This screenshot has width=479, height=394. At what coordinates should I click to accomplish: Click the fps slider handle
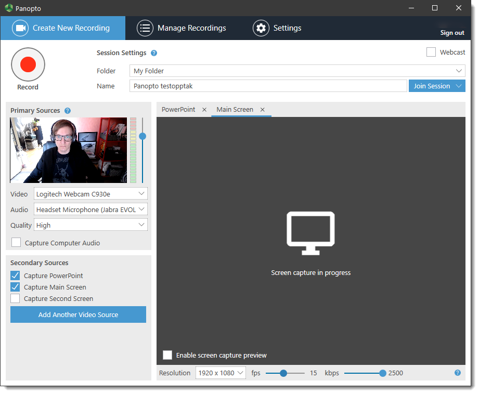point(283,373)
